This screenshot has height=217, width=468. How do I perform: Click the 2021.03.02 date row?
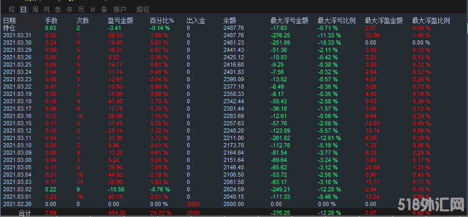[x=16, y=189]
